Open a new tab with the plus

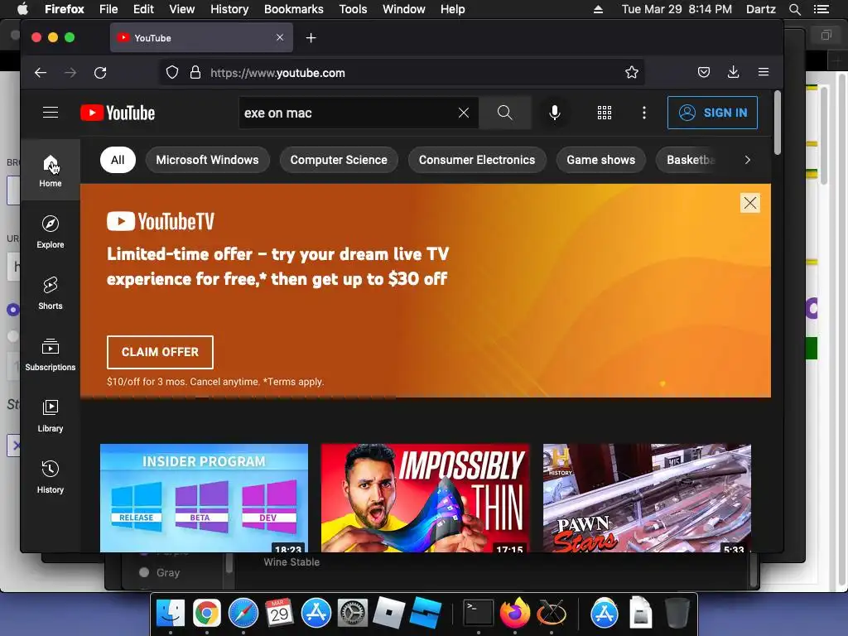click(311, 38)
